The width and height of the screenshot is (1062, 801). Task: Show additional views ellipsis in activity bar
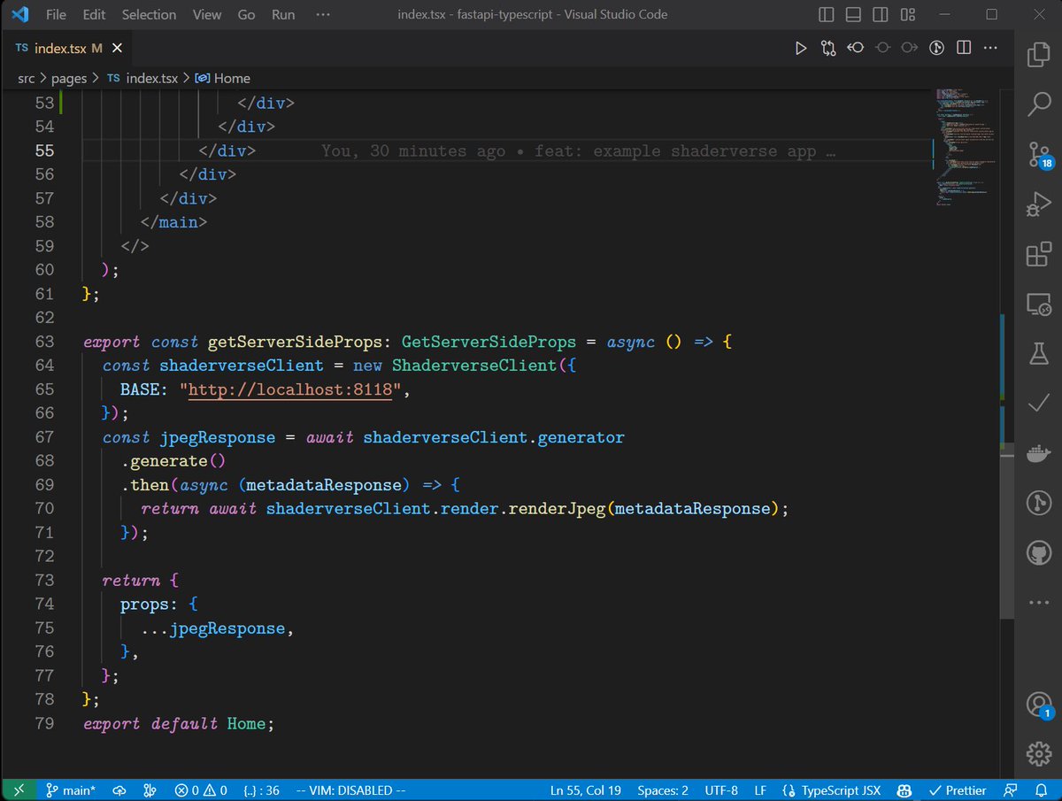coord(1038,603)
